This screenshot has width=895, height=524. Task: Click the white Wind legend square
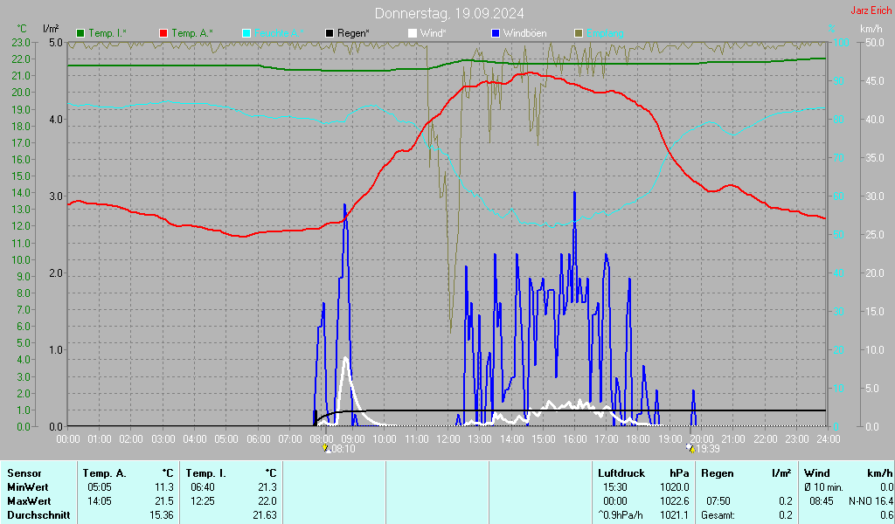(413, 33)
